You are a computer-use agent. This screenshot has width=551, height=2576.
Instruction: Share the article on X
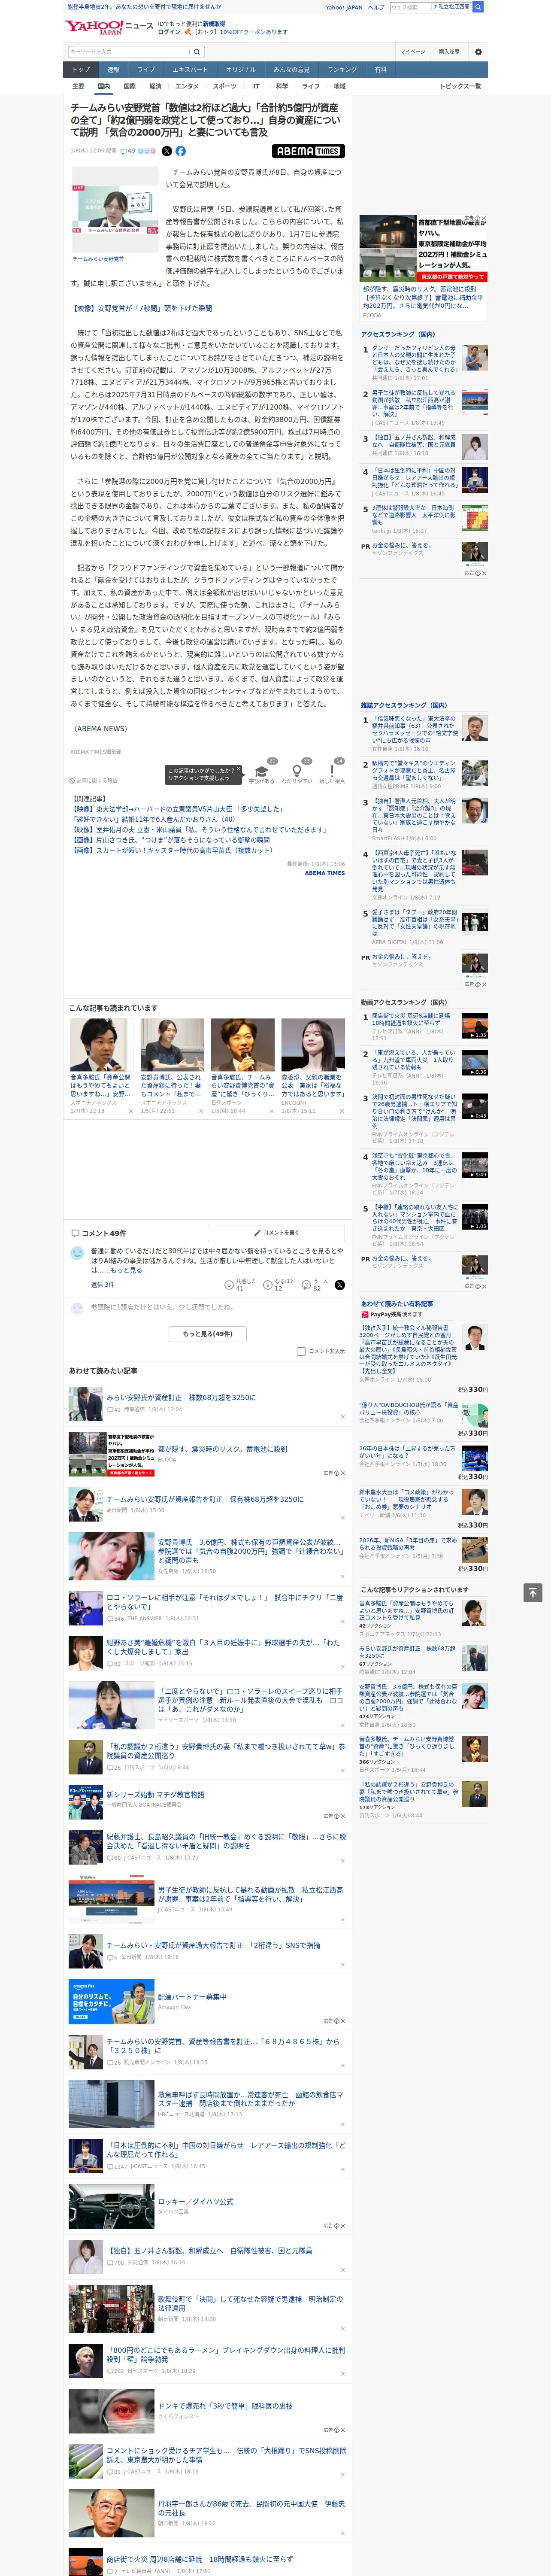(167, 151)
